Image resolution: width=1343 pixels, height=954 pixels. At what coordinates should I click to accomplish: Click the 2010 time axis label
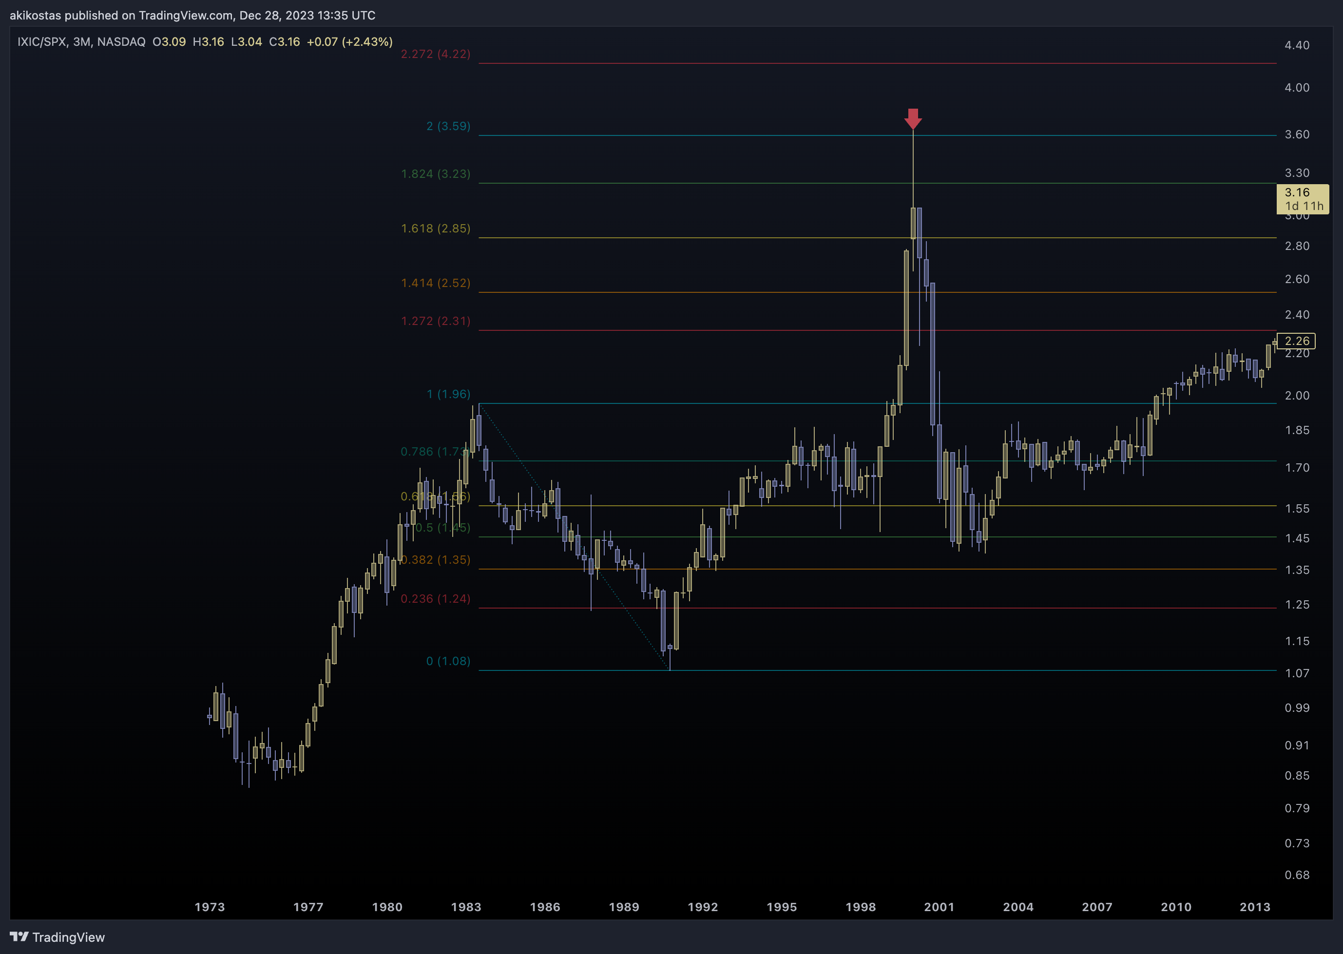(x=1176, y=907)
